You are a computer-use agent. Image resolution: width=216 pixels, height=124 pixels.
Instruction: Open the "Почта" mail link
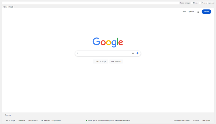pos(184,12)
